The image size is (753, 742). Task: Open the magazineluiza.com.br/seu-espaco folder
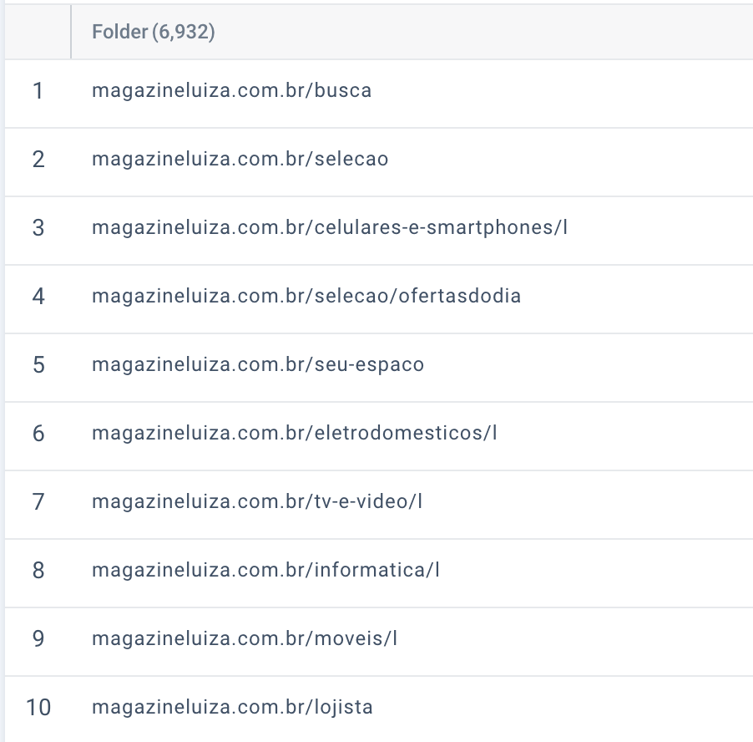[x=258, y=364]
